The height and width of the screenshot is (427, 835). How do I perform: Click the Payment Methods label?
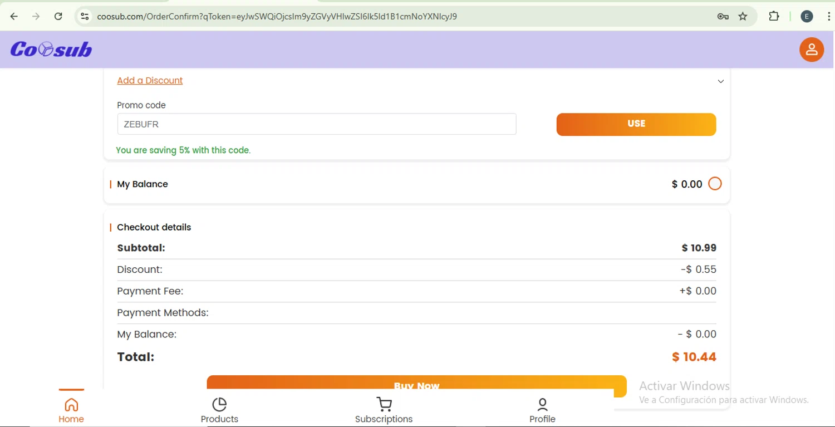coord(163,313)
